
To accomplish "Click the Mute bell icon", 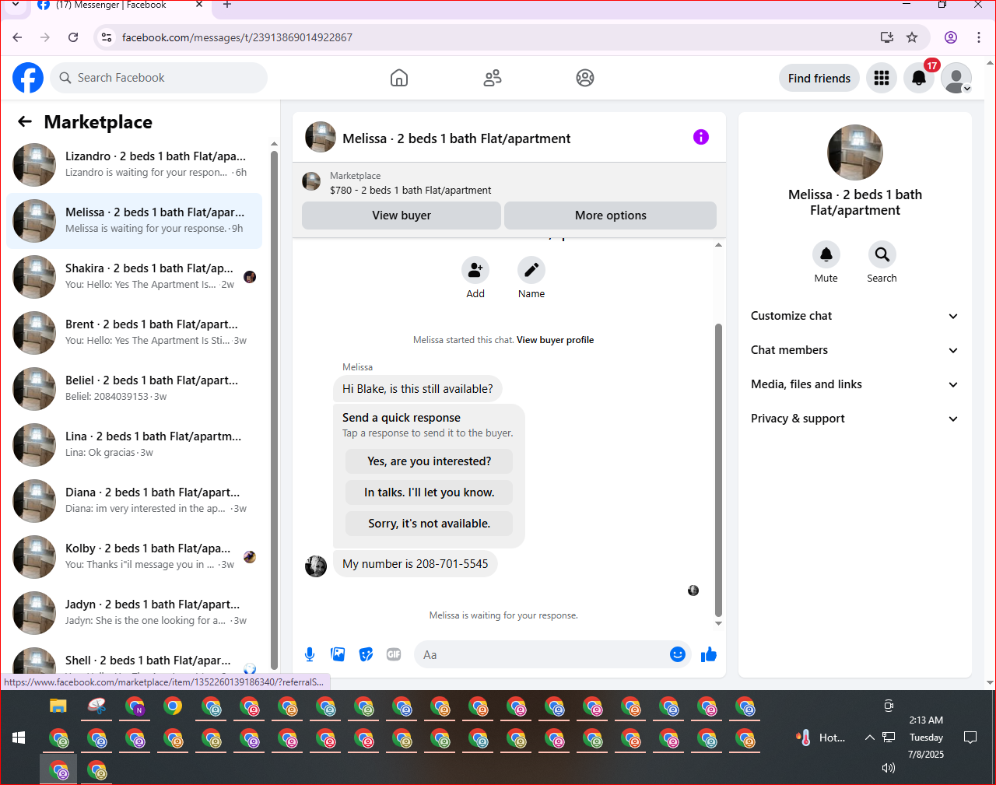I will 826,254.
